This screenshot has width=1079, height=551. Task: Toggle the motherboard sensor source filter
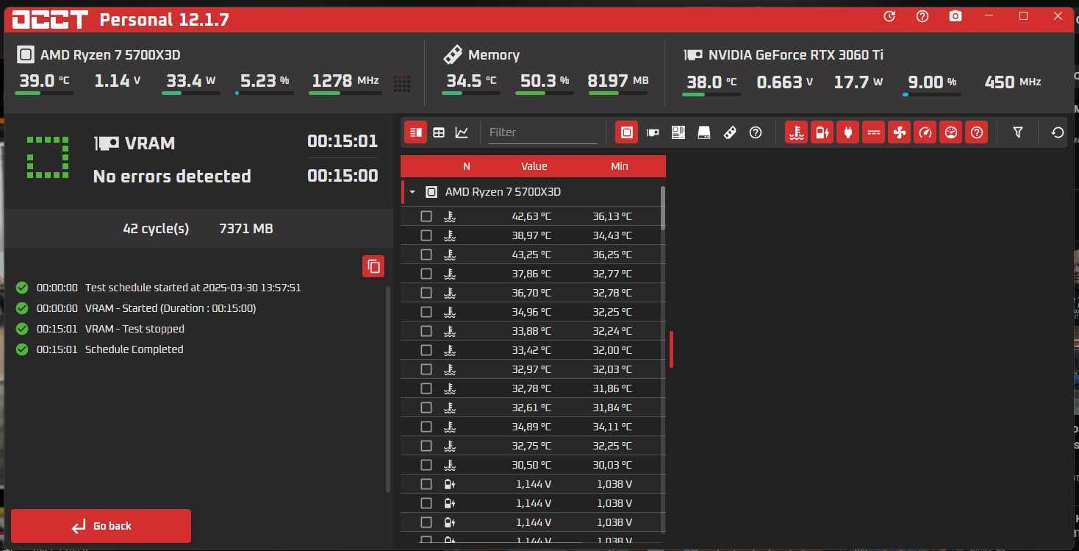click(x=678, y=132)
